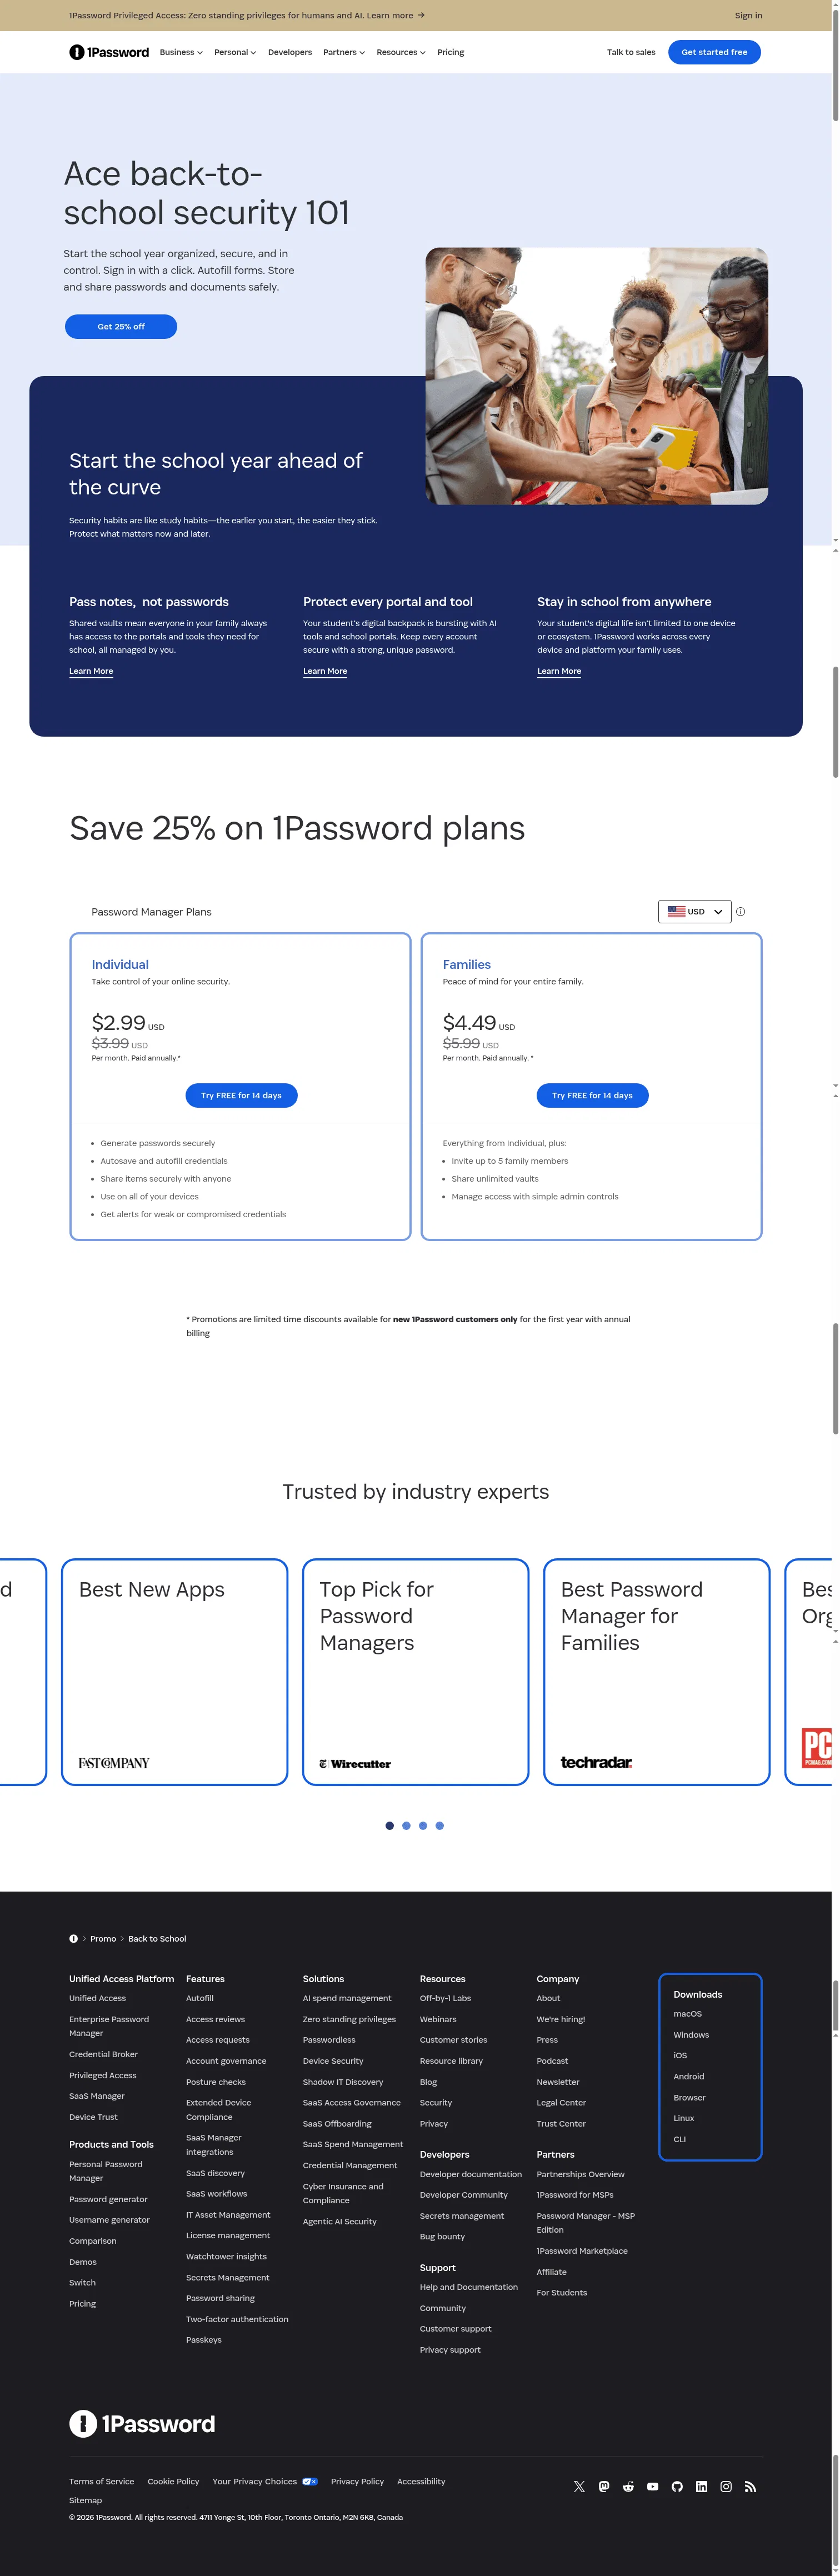Click Learn More under Protect every portal
The height and width of the screenshot is (2576, 840).
(325, 671)
